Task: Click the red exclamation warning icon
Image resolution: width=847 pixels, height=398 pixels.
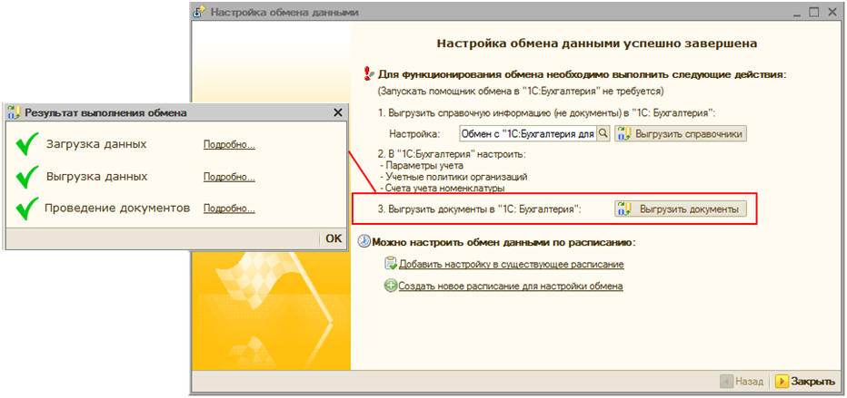Action: (367, 73)
